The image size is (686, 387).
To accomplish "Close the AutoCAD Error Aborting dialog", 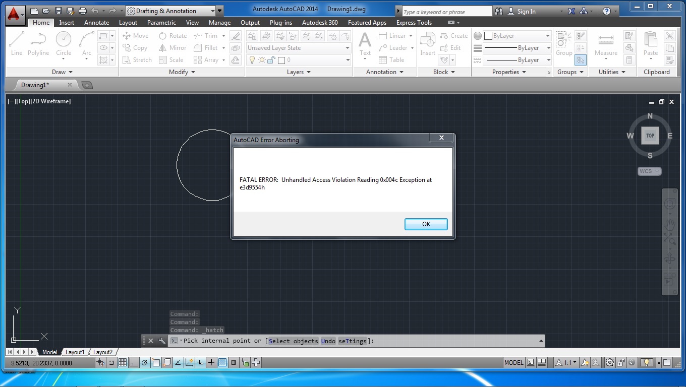I will click(441, 138).
